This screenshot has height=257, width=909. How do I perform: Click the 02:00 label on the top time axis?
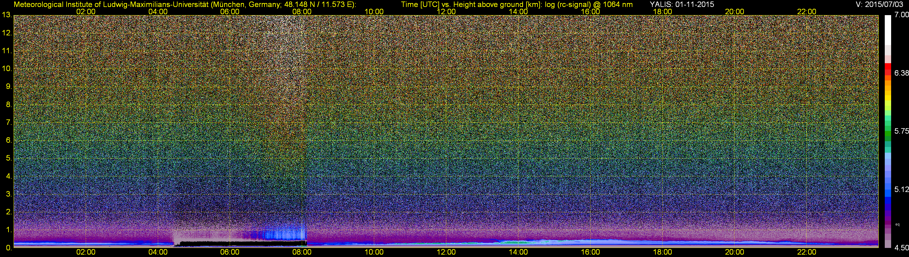tap(86, 11)
